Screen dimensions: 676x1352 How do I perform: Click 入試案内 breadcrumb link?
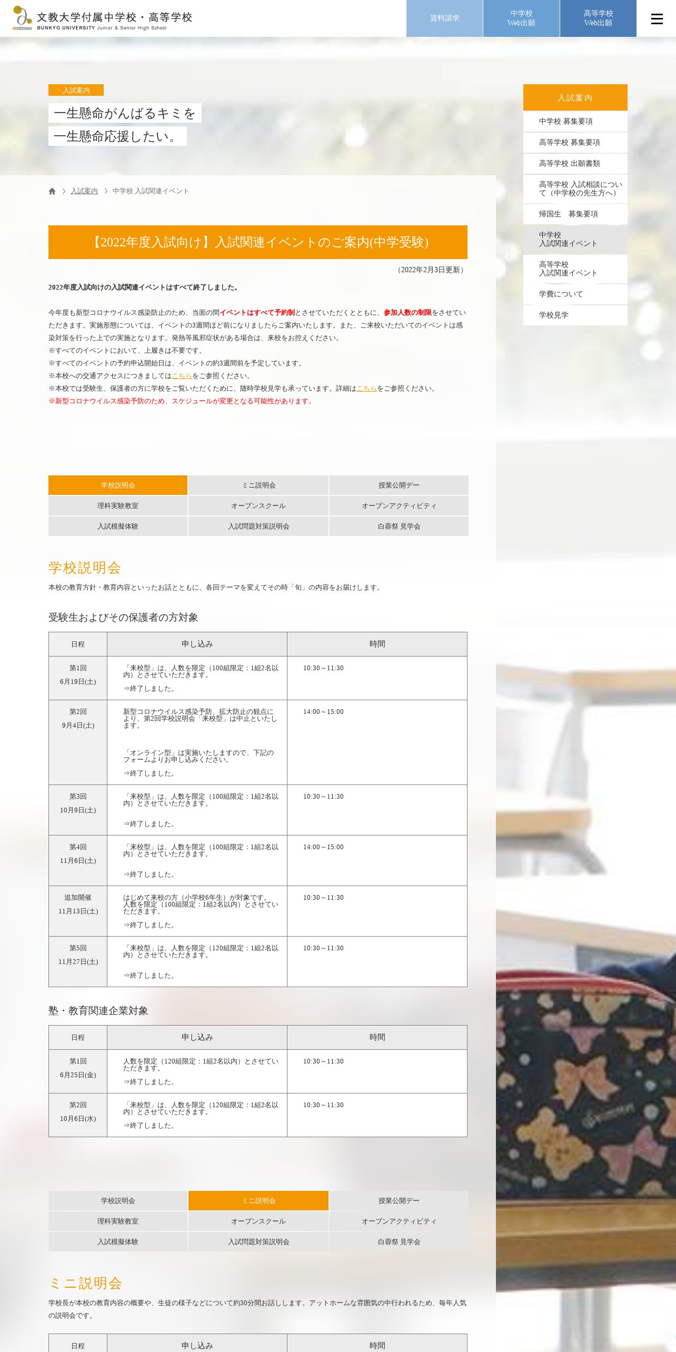[x=84, y=191]
